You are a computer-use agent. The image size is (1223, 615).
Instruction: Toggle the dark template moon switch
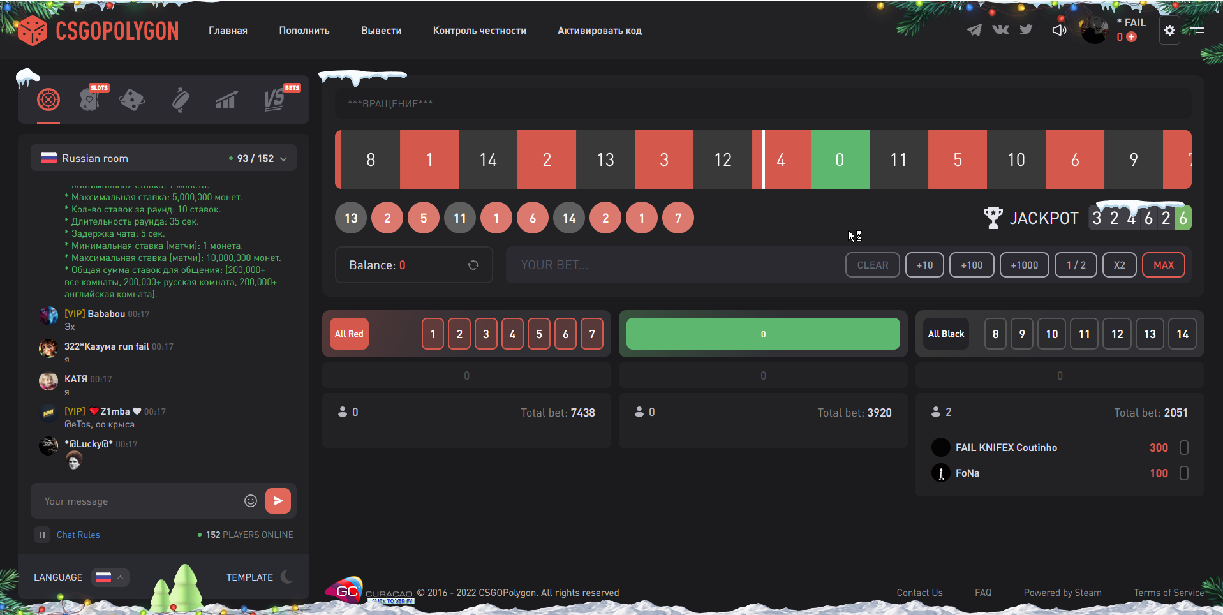click(x=288, y=577)
